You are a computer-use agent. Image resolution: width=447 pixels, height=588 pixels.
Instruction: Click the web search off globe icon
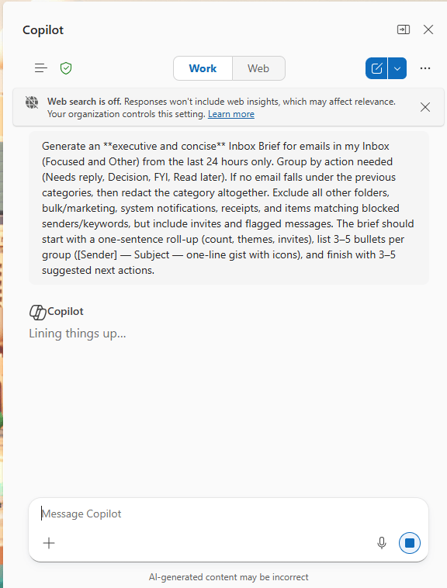point(32,102)
